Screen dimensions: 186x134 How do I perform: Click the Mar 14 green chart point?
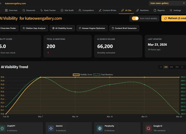(x=75, y=92)
